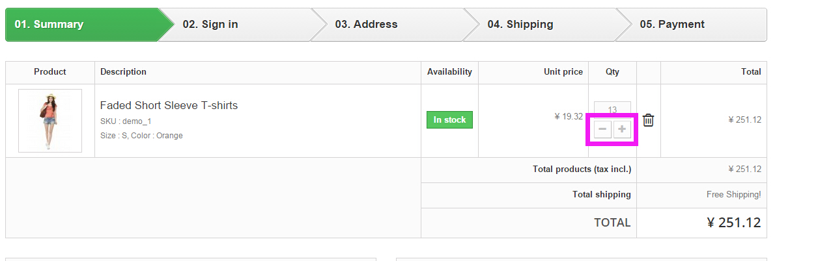Click the Qty column header
Image resolution: width=818 pixels, height=261 pixels.
tap(612, 72)
